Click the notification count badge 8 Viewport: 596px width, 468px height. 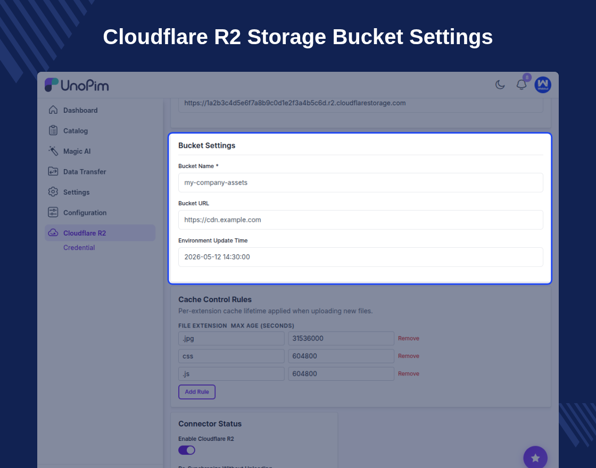tap(527, 78)
